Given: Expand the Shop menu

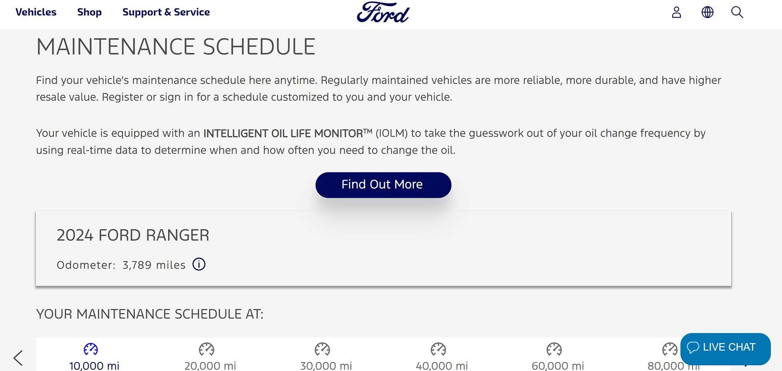Looking at the screenshot, I should (x=89, y=12).
